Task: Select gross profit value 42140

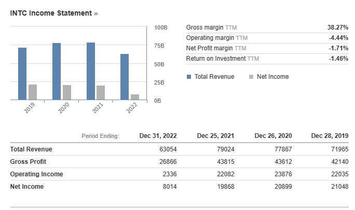Action: [340, 162]
